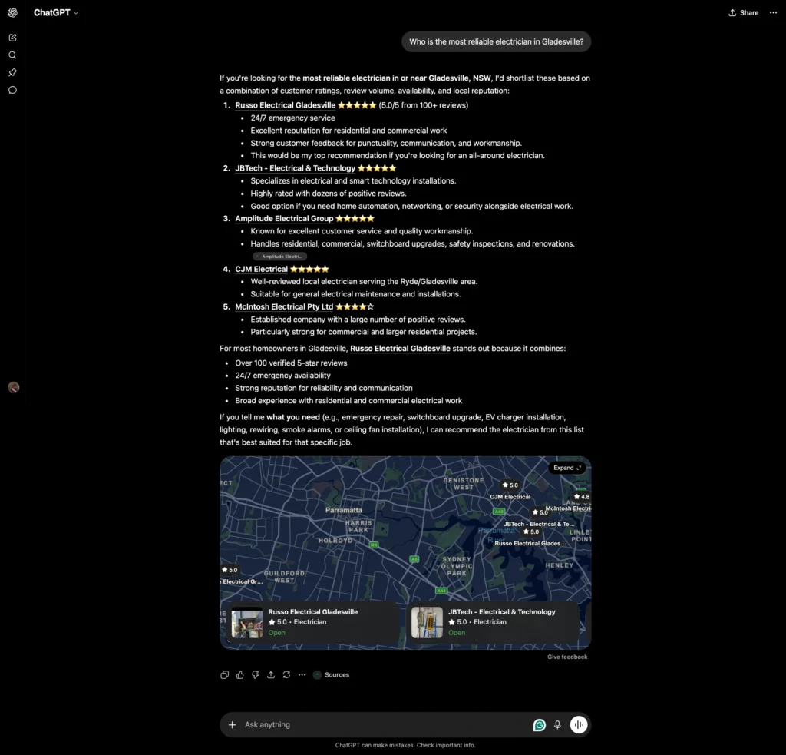Start a new chat with compose icon
Screen dimensions: 786x755
click(x=12, y=38)
